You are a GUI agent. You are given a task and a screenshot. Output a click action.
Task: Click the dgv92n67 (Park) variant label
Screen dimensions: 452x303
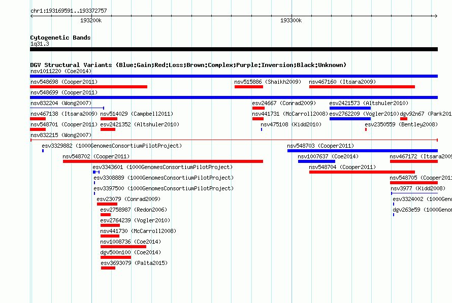(x=426, y=114)
